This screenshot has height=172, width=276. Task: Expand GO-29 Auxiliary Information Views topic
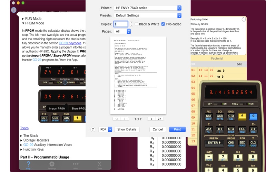[46, 145]
